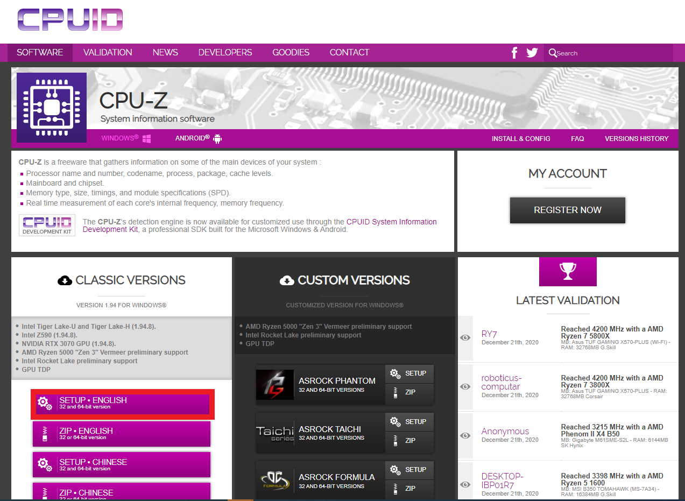
Task: Click 'Reached 3398 MHz with a AMD Ryzen 5 1600'
Action: pos(612,479)
